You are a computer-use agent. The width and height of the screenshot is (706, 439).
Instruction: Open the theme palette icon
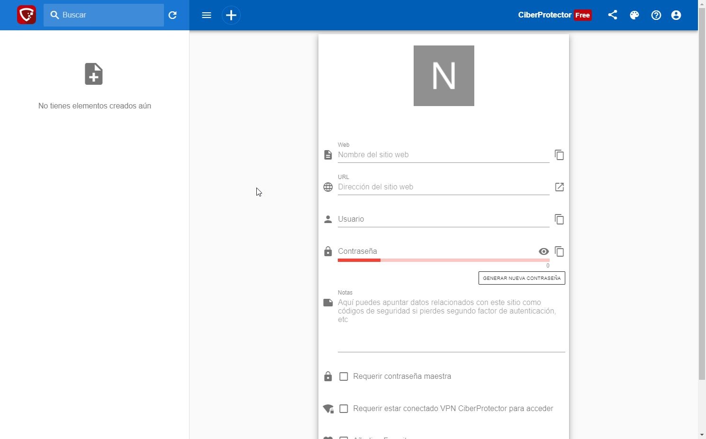[634, 15]
